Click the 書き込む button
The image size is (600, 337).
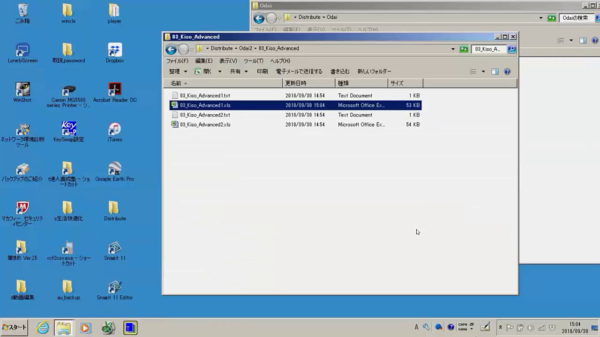coord(340,72)
